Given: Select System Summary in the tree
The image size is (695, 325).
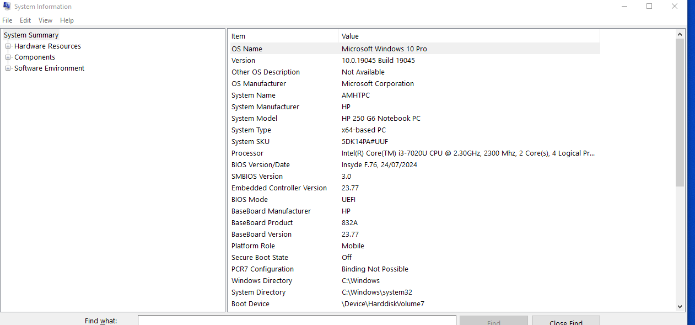Looking at the screenshot, I should pos(31,35).
